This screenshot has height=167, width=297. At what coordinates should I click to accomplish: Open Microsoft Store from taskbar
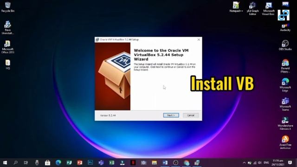pos(47,163)
